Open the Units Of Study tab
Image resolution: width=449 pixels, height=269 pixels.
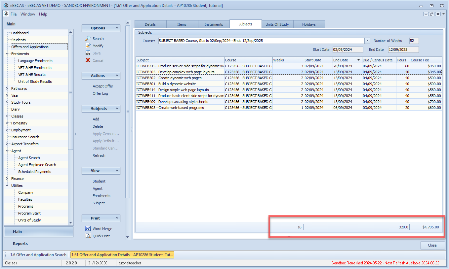277,24
